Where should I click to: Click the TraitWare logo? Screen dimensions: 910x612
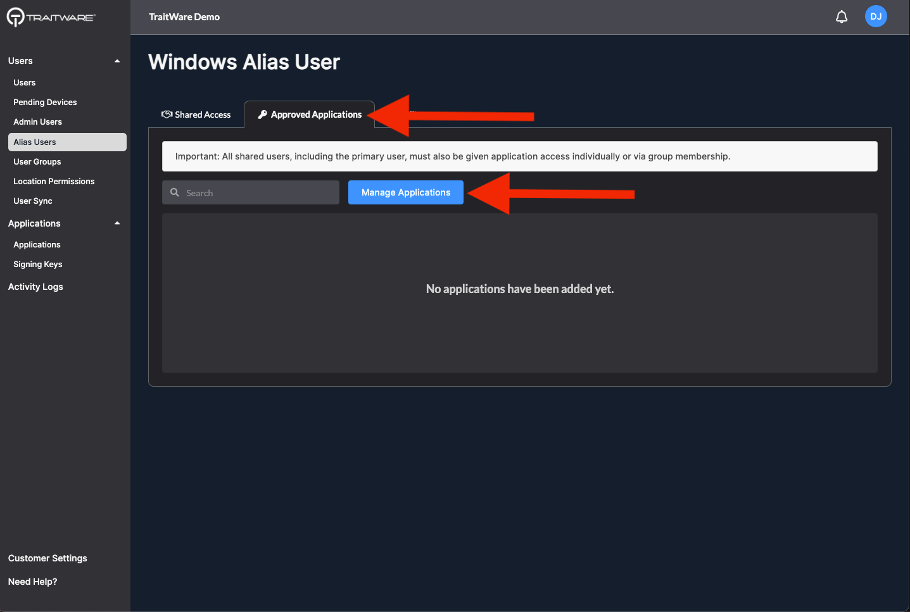[x=51, y=17]
